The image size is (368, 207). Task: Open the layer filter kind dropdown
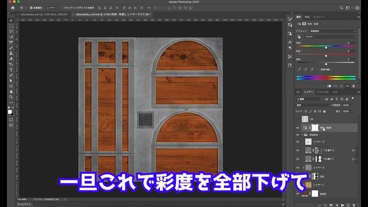pos(309,99)
